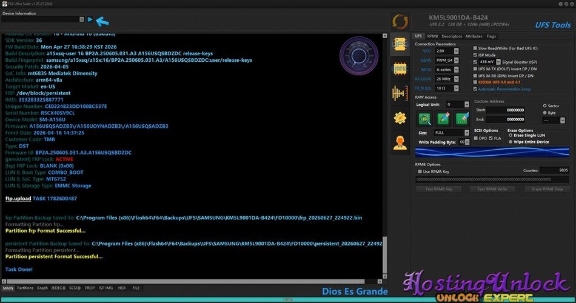Expand the VCC voltage dropdown
576x303 pixels.
pyautogui.click(x=456, y=51)
